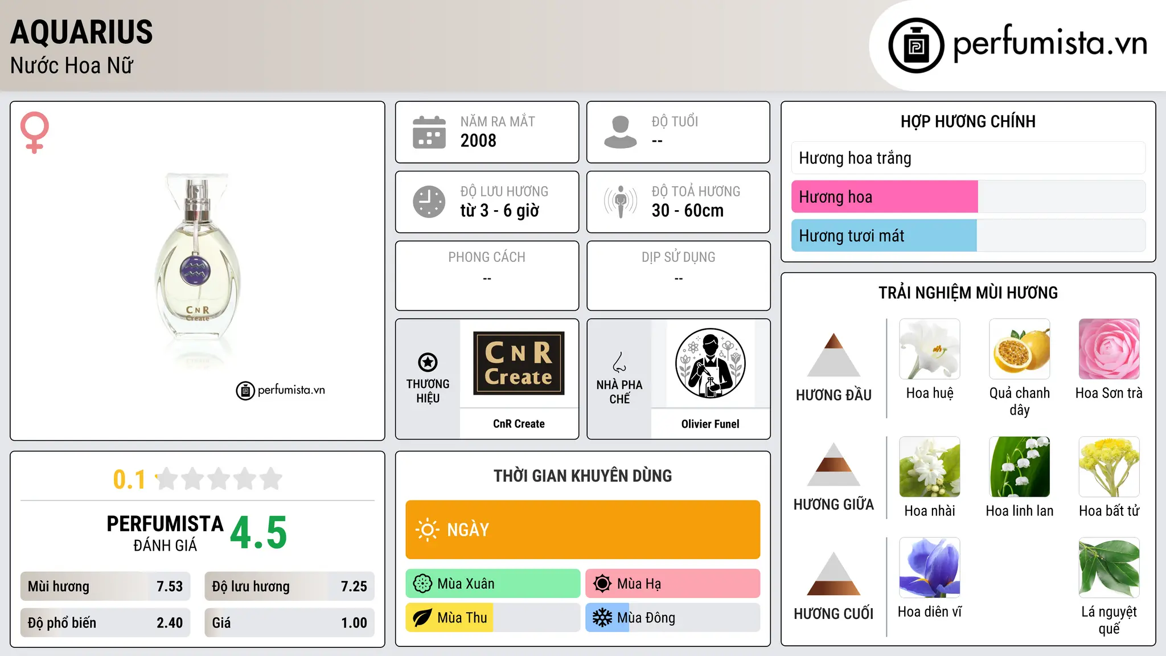Click the Trải Nghiệm Mùi Hương heading
The height and width of the screenshot is (656, 1166).
click(968, 293)
